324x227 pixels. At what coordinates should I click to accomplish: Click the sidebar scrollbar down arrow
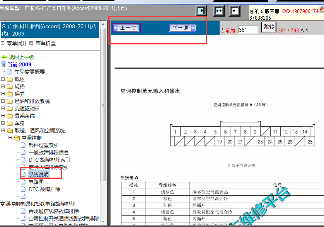click(x=103, y=222)
